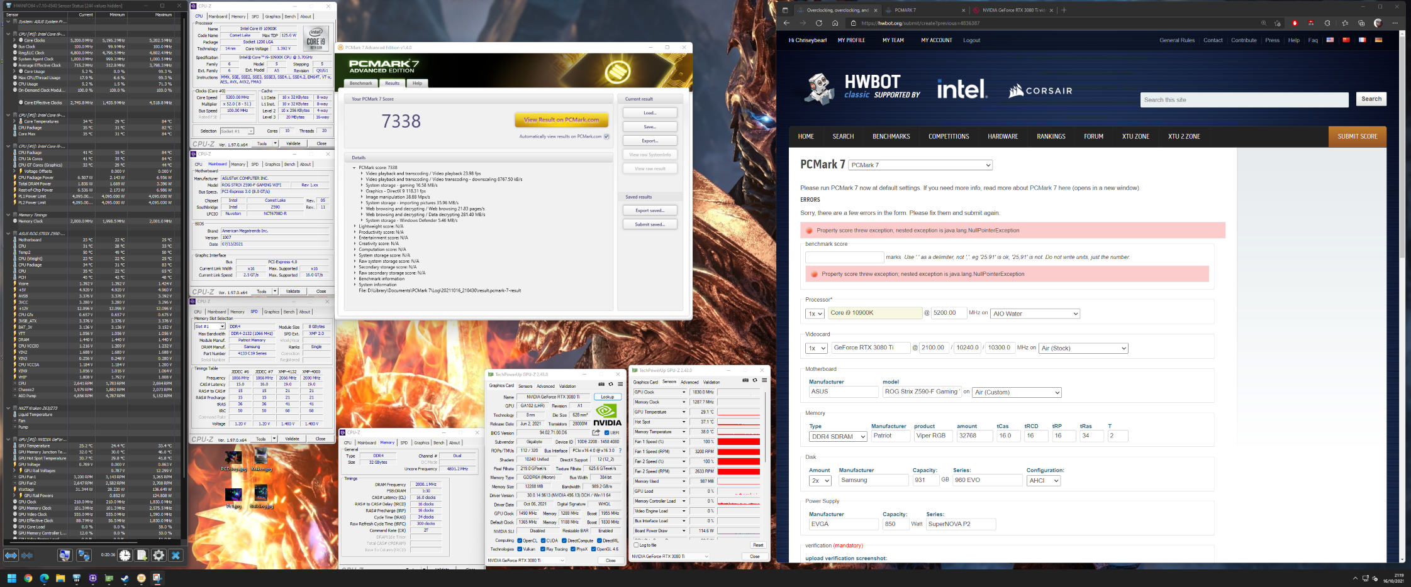Viewport: 1411px width, 587px height.
Task: Open browser profile avatar icon
Action: (x=1378, y=23)
